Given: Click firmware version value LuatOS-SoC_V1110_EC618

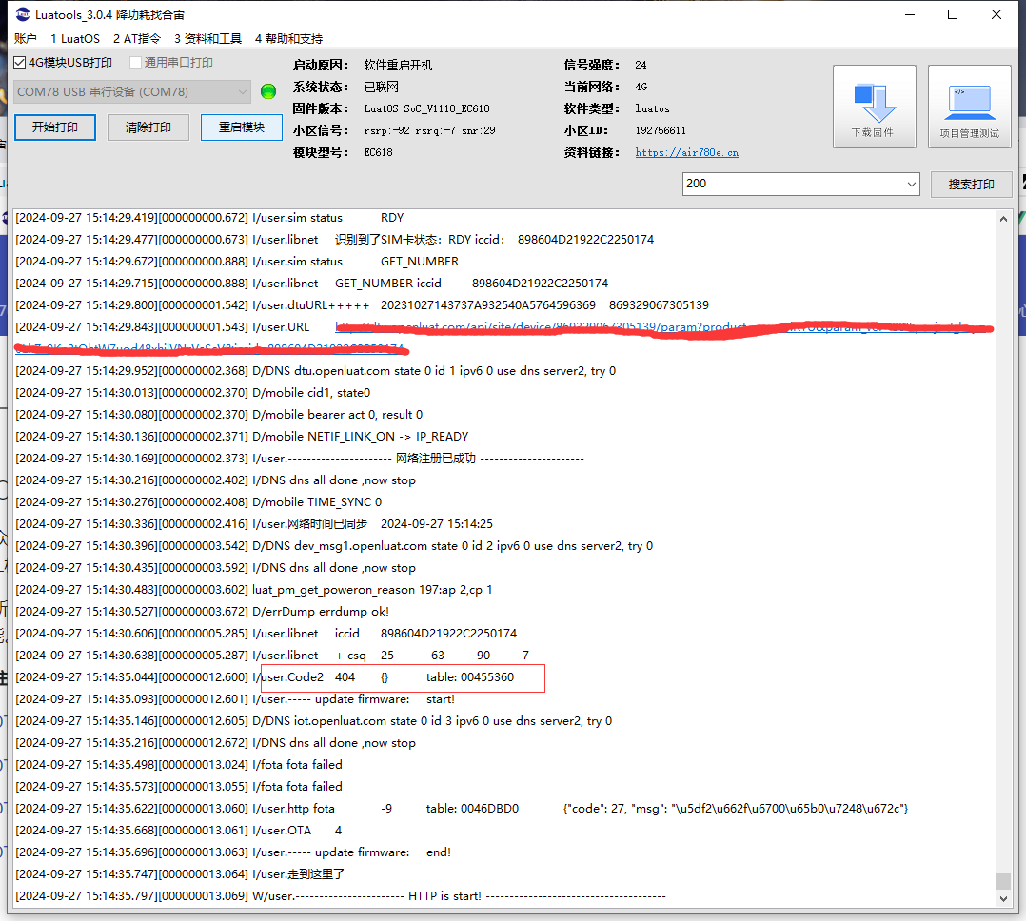Looking at the screenshot, I should [426, 108].
